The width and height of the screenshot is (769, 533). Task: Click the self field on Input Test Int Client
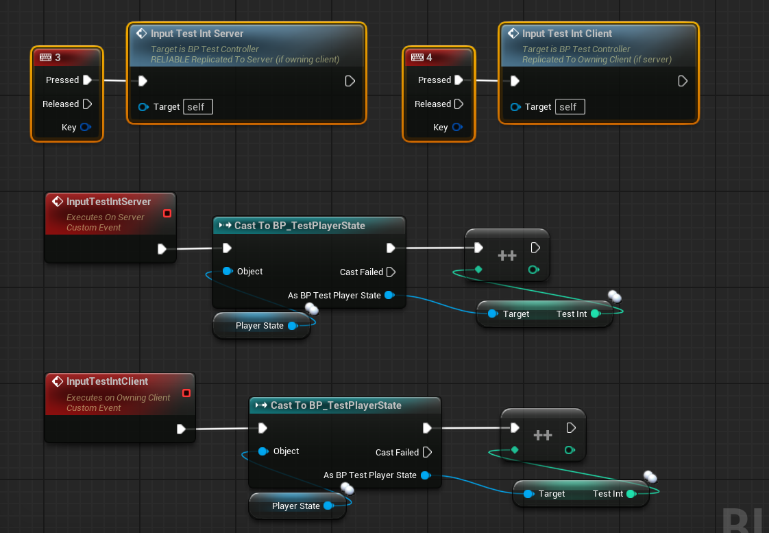[570, 107]
